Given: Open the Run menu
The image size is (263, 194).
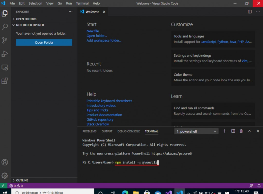Looking at the screenshot, I should [69, 3].
